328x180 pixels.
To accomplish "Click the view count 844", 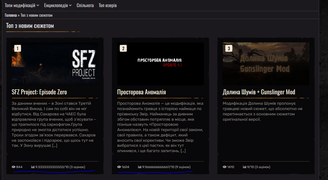I will pyautogui.click(x=19, y=167).
